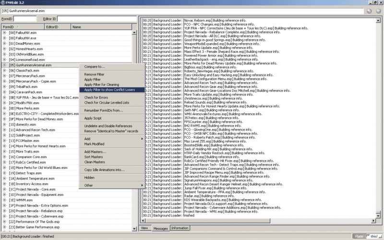
Task: Choose 'Add Masters...' menu entry
Action: [x=112, y=152]
